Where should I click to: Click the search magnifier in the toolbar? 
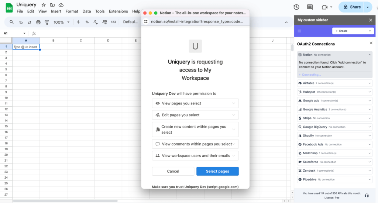[12, 22]
